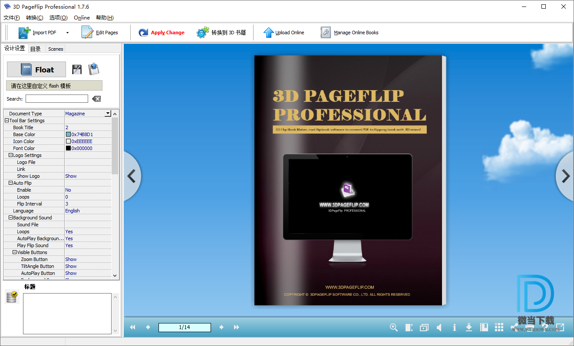This screenshot has width=574, height=346.
Task: Show thumbnails grid icon
Action: coord(499,327)
